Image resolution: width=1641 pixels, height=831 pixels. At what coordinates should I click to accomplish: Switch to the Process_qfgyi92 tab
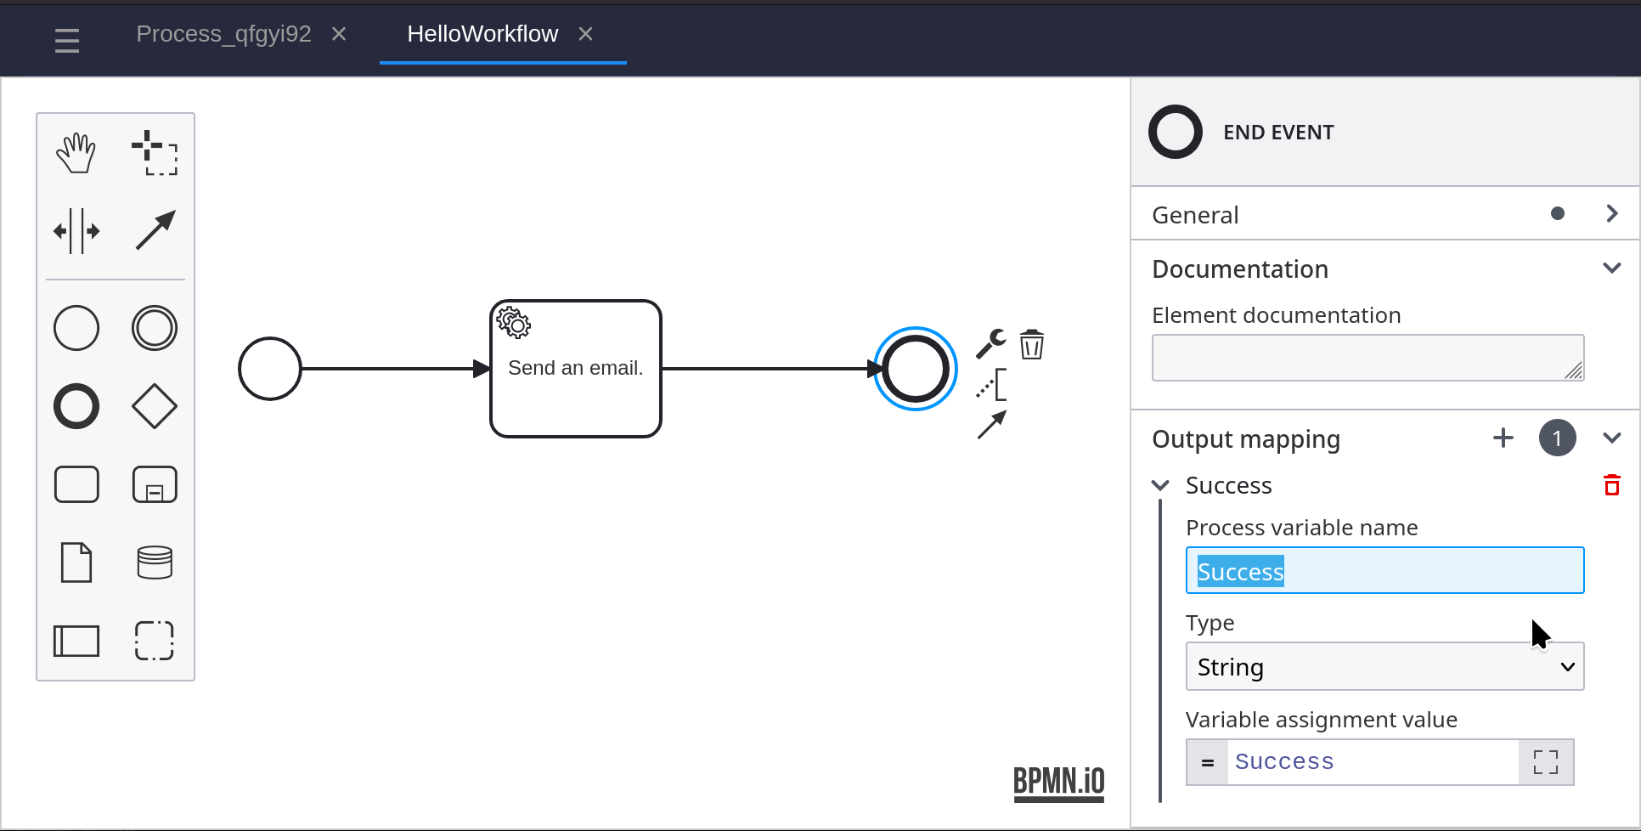tap(224, 34)
